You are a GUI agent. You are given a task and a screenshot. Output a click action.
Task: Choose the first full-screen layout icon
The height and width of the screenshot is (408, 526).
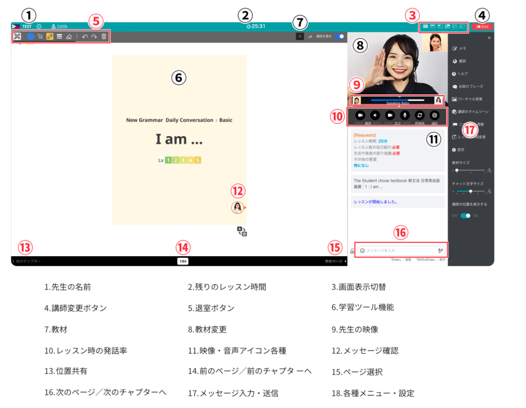point(425,26)
